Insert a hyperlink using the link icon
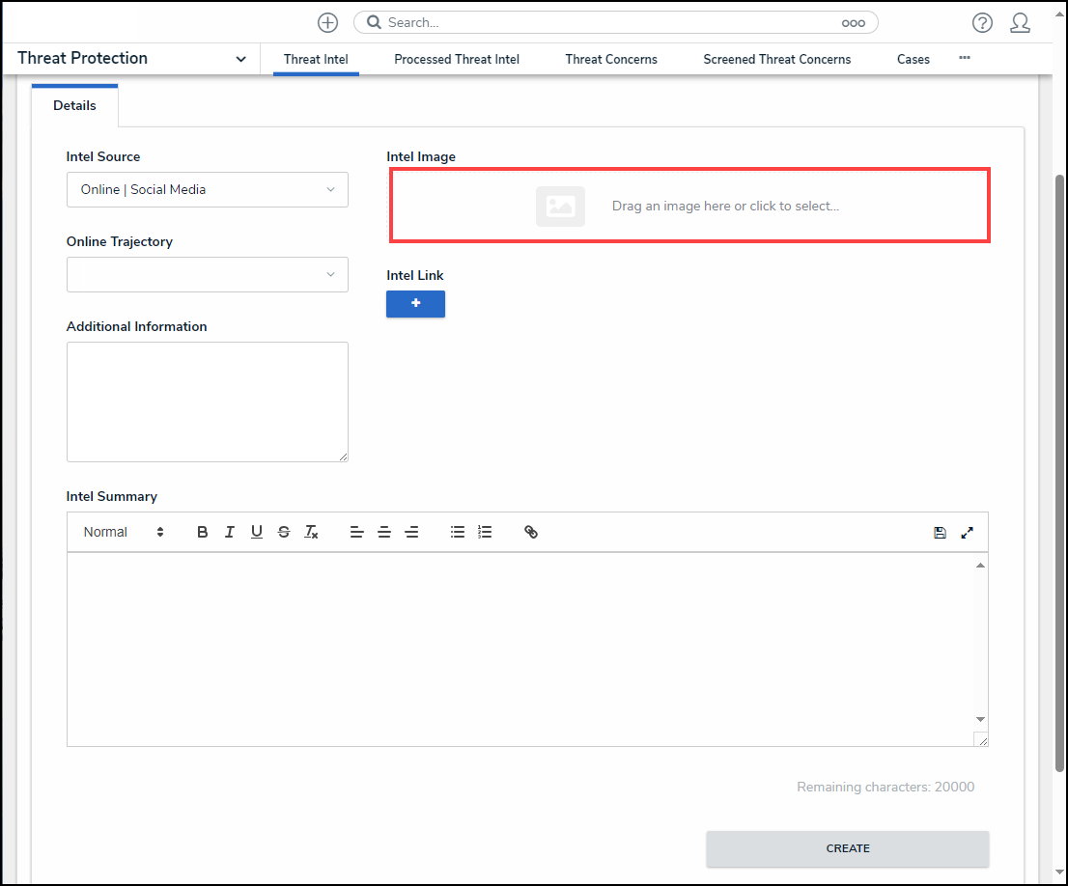 (x=531, y=532)
